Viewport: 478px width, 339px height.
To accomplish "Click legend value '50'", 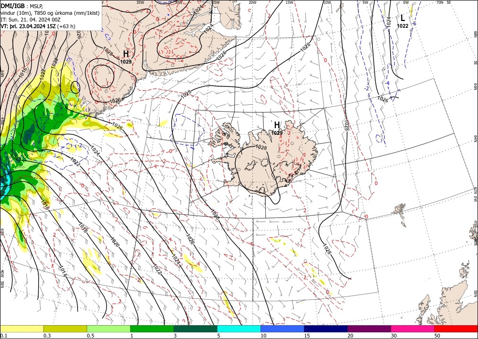I will (x=437, y=336).
